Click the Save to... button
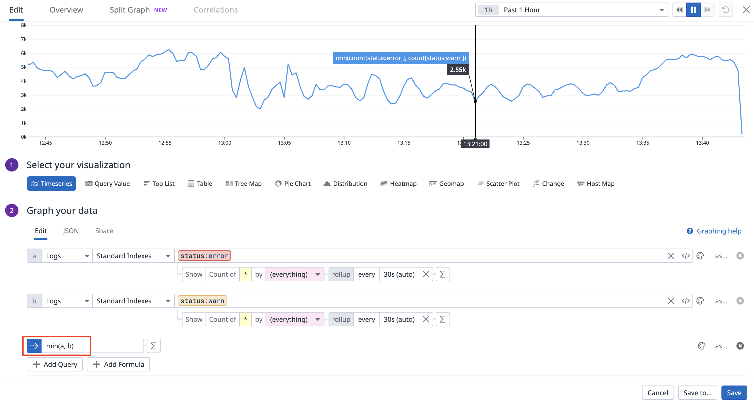Screen dimensions: 754x406 tap(698, 392)
